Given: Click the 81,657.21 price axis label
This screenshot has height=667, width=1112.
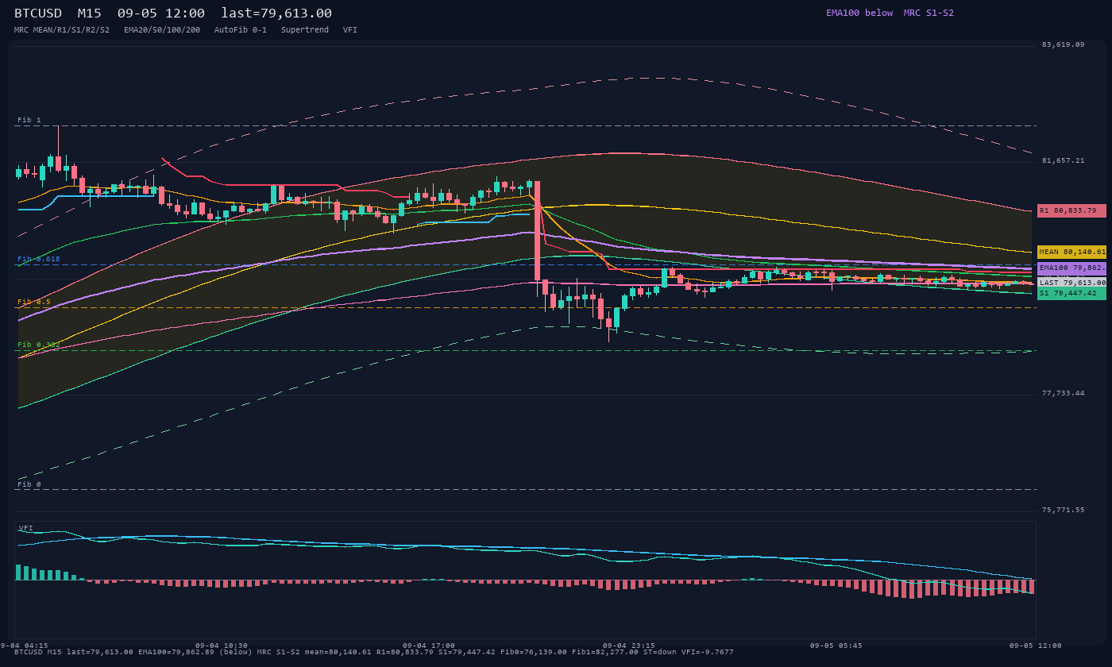Looking at the screenshot, I should [x=1063, y=160].
